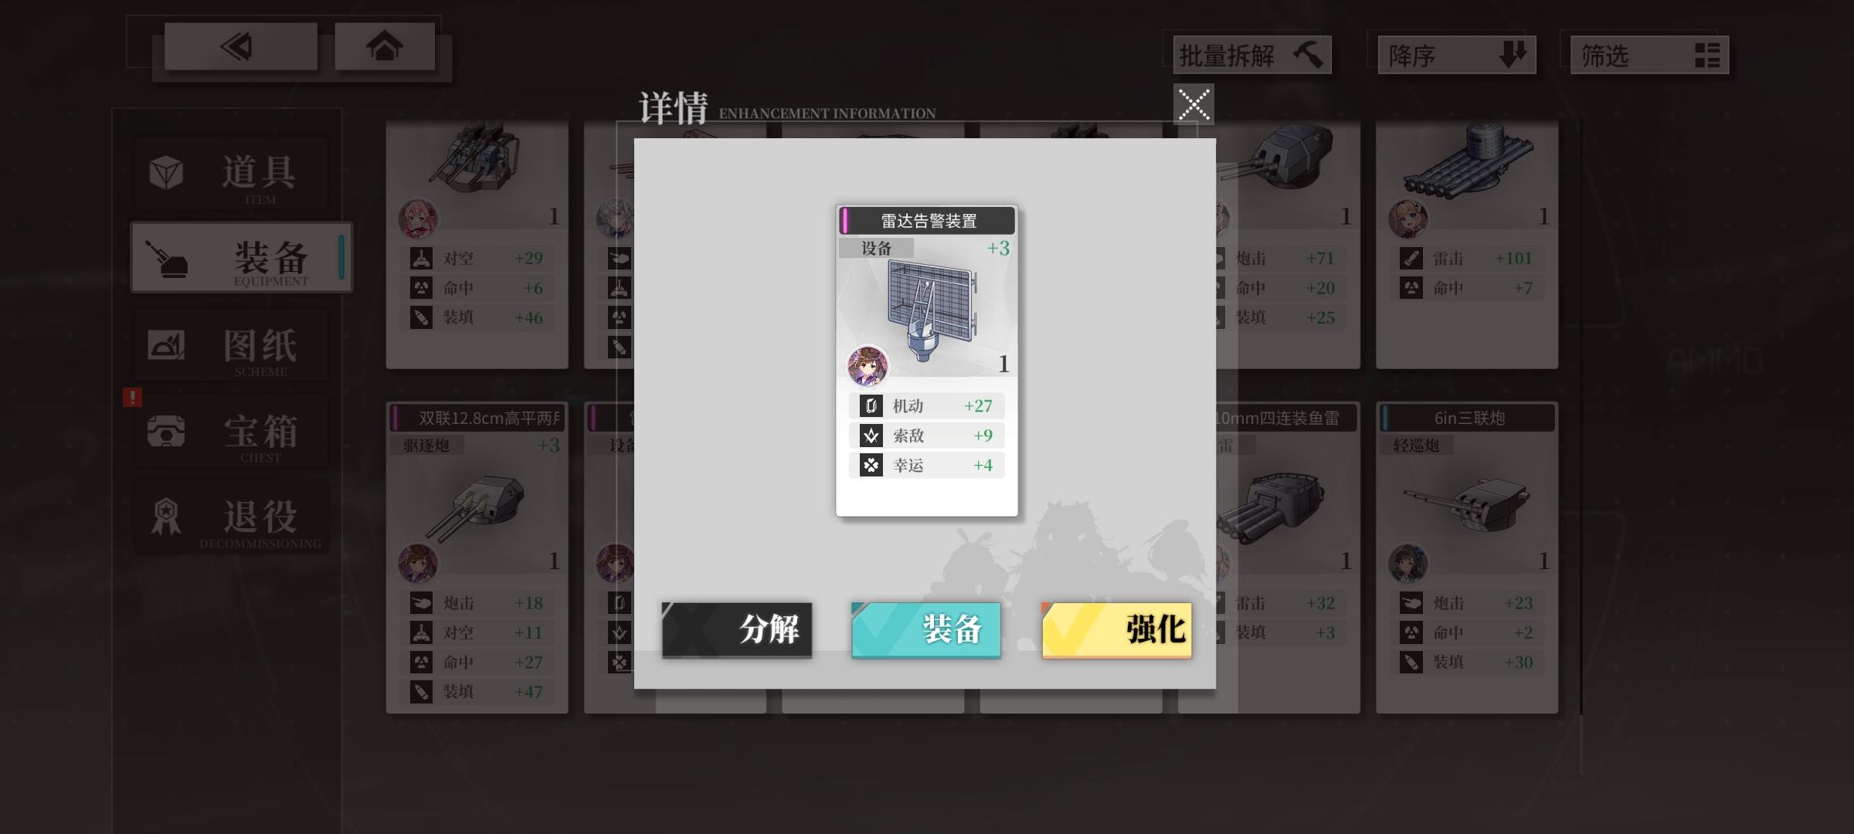Click the ship girl avatar on radar card
The width and height of the screenshot is (1854, 834).
click(x=868, y=366)
